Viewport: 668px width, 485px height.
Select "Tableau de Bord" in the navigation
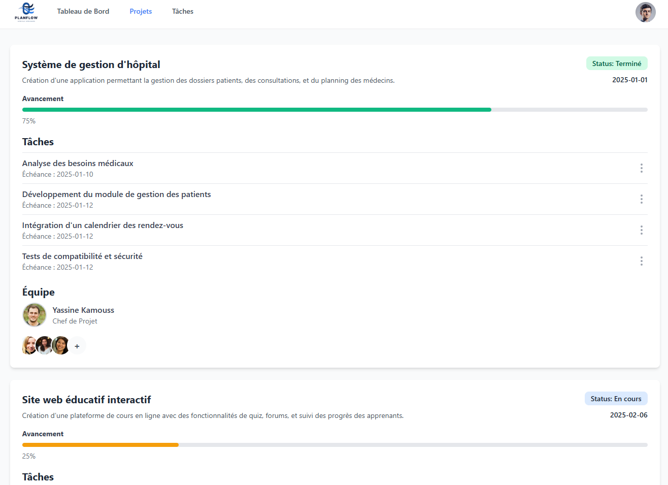83,11
